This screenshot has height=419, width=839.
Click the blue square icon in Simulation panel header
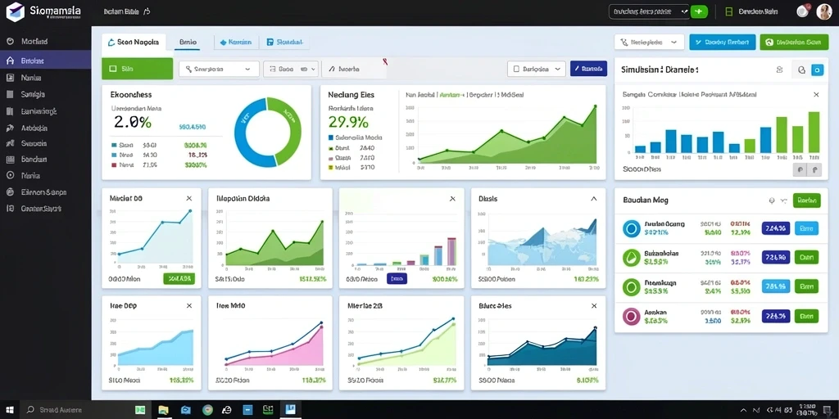coord(817,70)
